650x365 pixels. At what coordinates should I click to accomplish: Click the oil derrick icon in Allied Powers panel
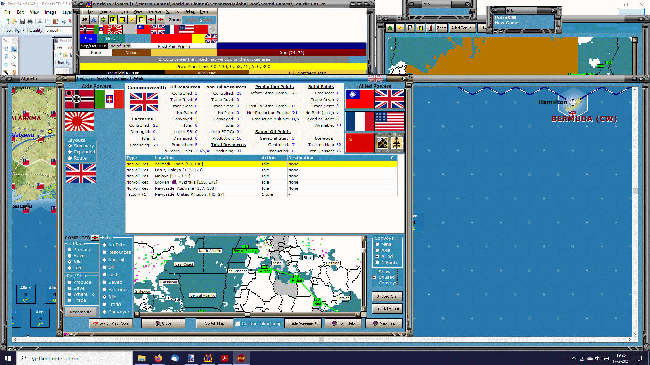396,143
